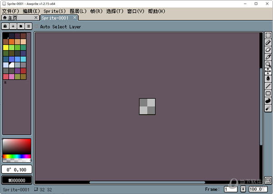Screen dimensions: 273x194
Task: Select the Eyedropper tool
Action: [x=268, y=57]
